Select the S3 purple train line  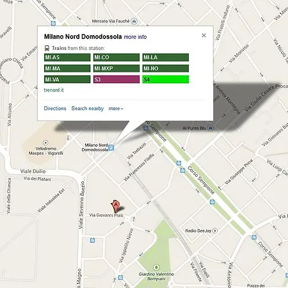(116, 79)
